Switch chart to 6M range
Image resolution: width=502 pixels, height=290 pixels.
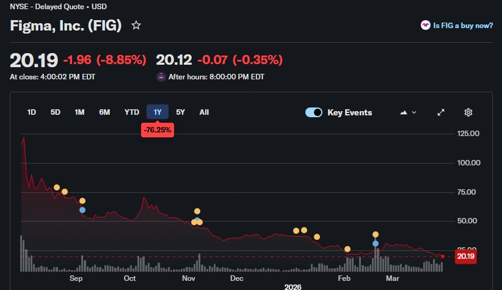(104, 112)
